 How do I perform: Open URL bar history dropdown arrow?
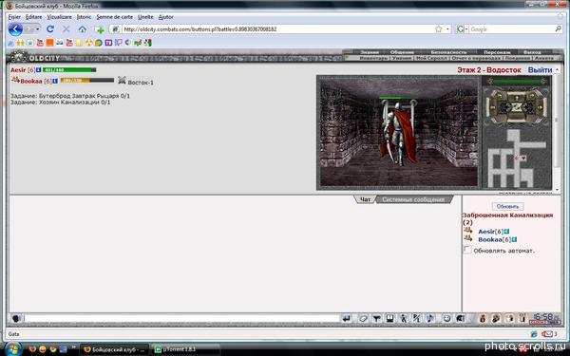click(447, 29)
